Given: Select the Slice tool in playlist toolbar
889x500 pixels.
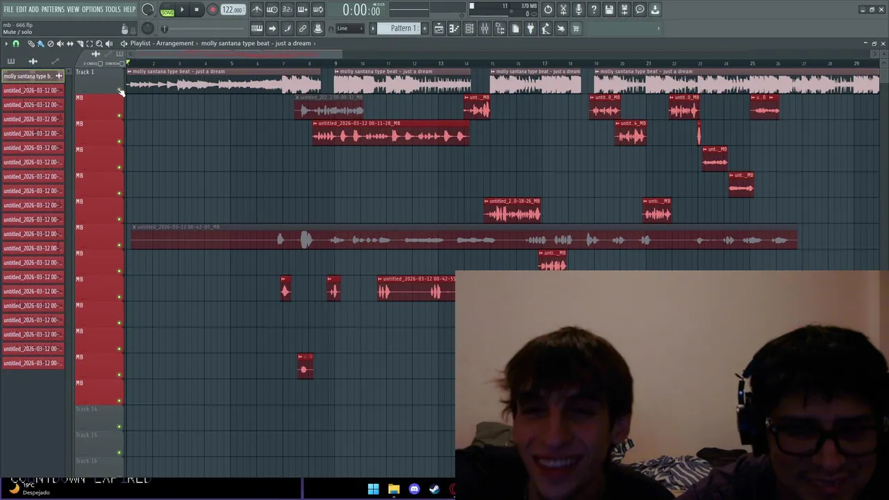Looking at the screenshot, I should tap(80, 44).
